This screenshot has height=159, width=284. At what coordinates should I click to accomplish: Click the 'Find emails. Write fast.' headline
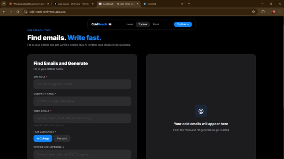[64, 38]
